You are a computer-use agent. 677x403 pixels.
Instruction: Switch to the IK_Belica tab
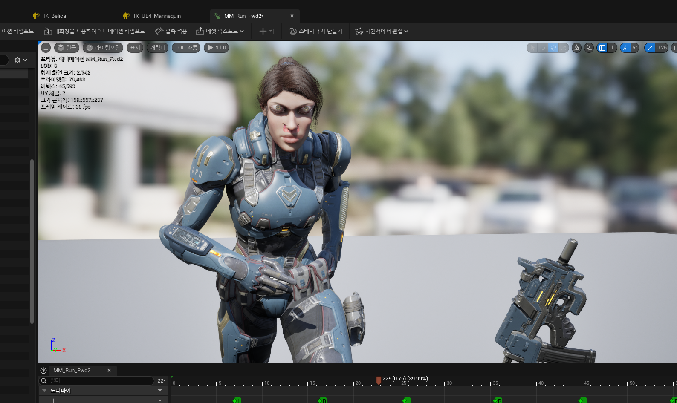(55, 16)
